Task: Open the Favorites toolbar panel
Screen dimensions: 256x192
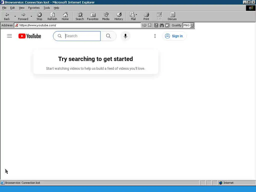Action: (92, 16)
